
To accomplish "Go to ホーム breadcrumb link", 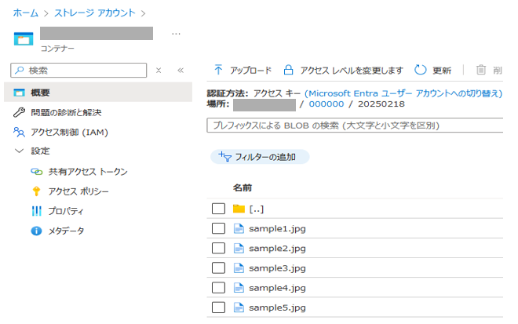I will 26,13.
